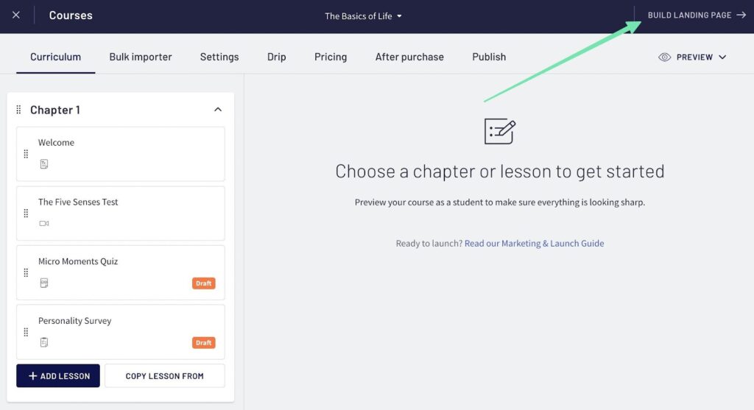
Task: Open The Basics of Life course dropdown
Action: coord(364,16)
